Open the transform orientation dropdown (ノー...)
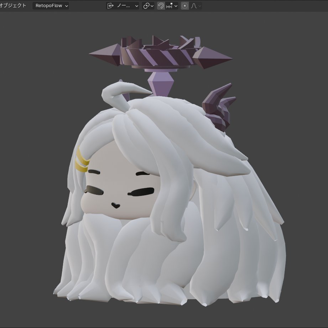This screenshot has width=328, height=328. coord(123,6)
